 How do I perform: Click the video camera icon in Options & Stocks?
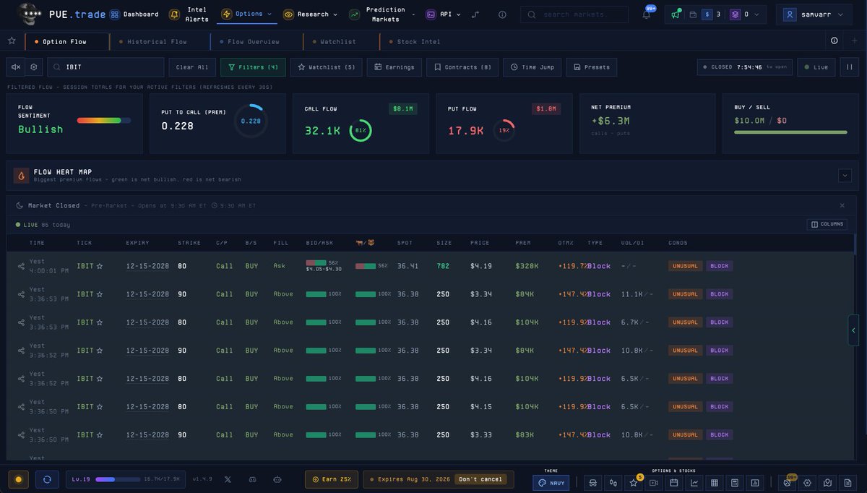(x=654, y=483)
